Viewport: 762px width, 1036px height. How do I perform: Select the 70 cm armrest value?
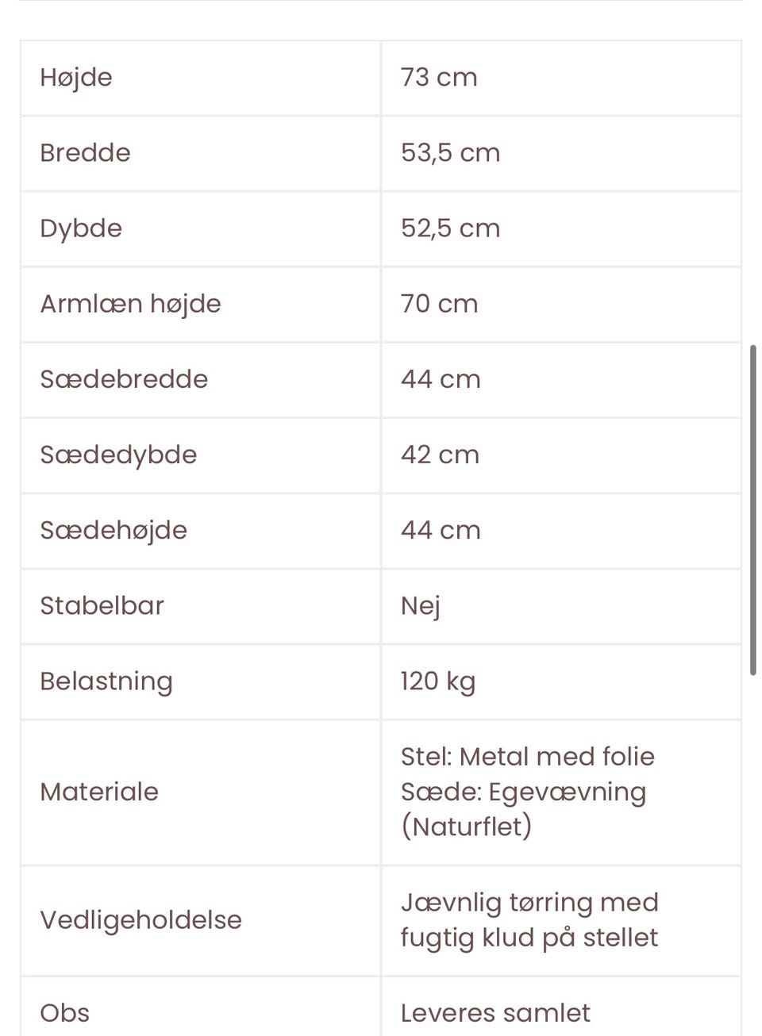(x=439, y=304)
